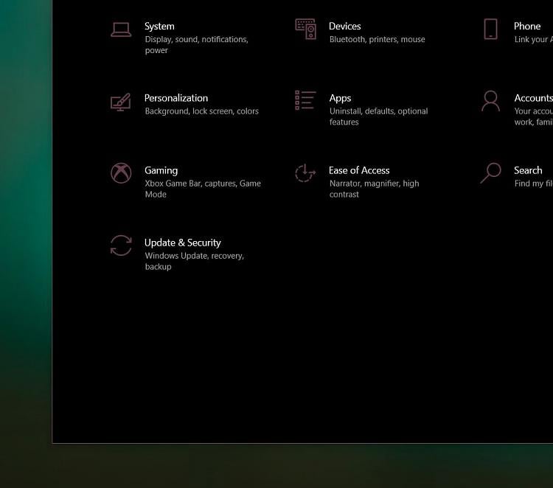Open the Apps settings title
Screen dimensions: 553x488
[340, 98]
